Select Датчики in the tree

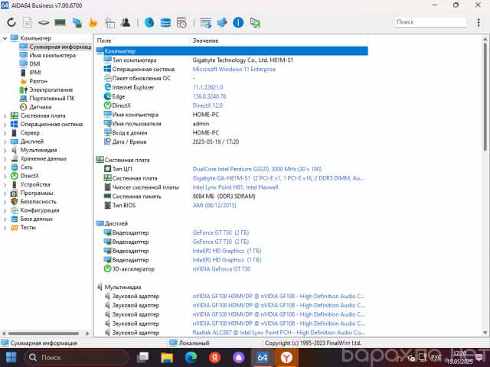(x=41, y=107)
